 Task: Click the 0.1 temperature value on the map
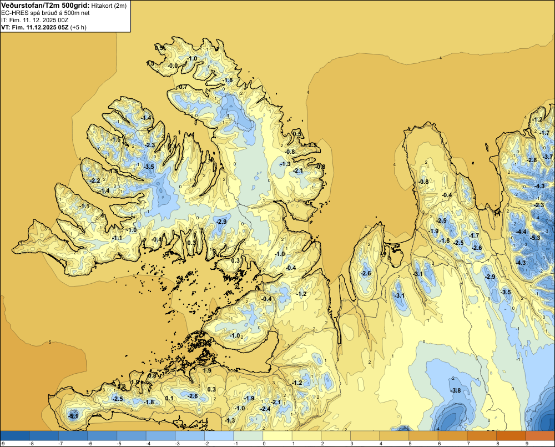(169, 398)
